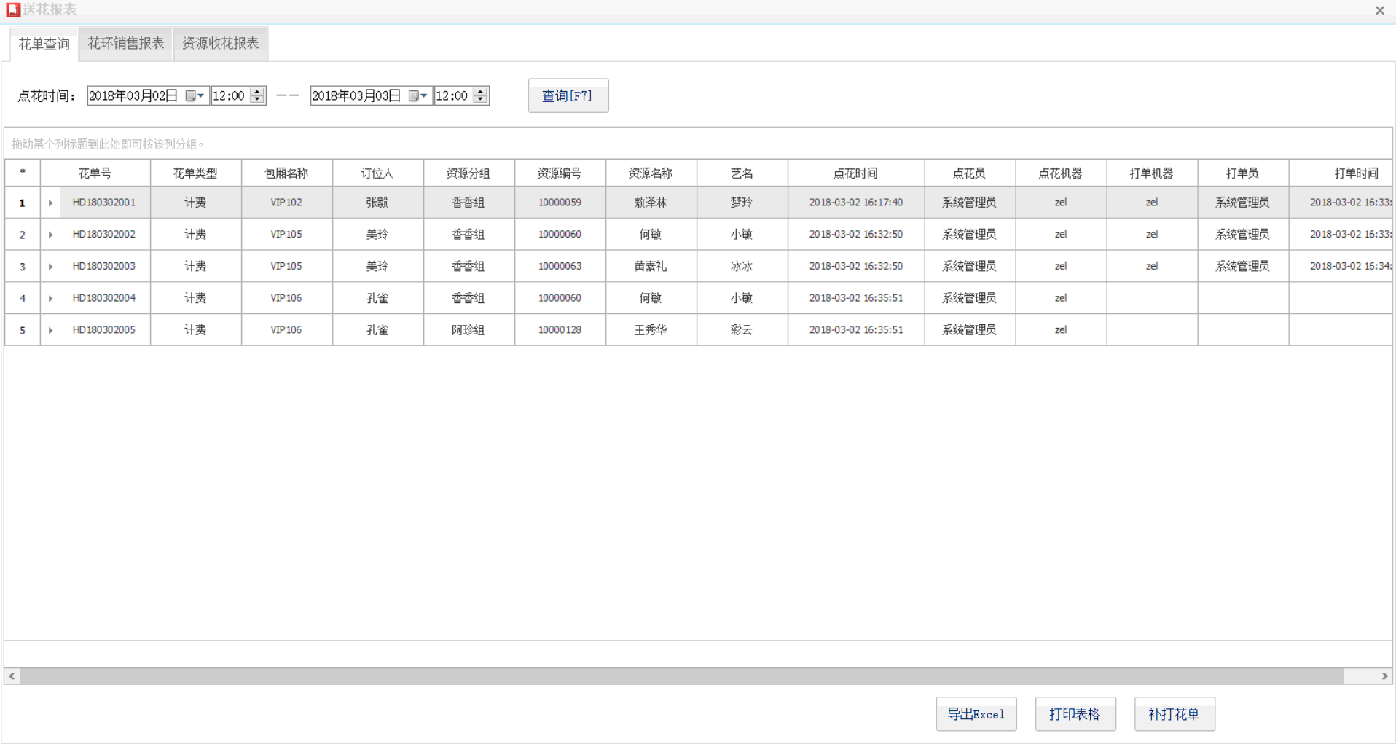Sort by the 花单类型 column header
Screen dimensions: 1396x744
point(195,173)
